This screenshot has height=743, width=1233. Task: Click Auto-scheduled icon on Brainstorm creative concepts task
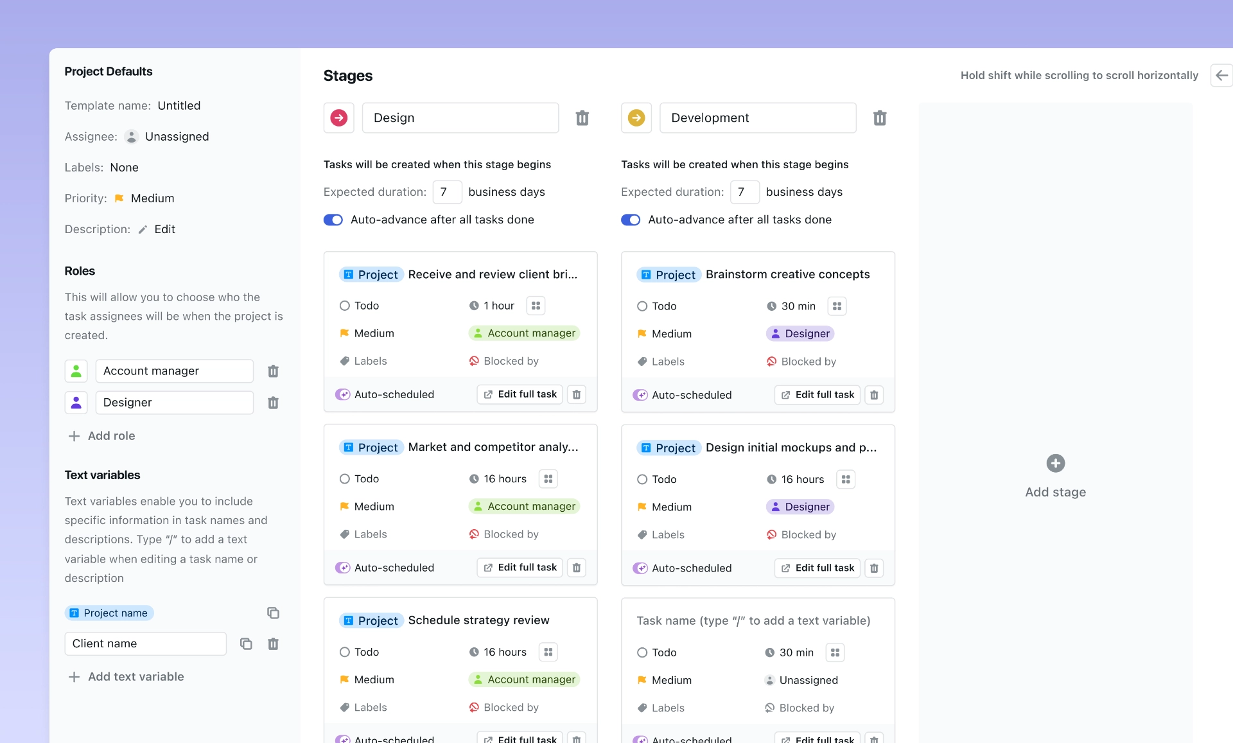click(x=640, y=395)
